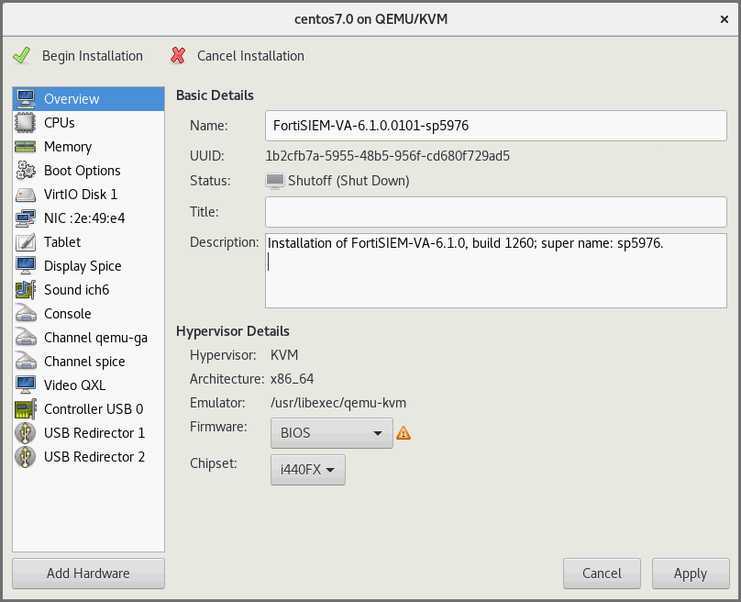The image size is (741, 602).
Task: Click the Apply button
Action: point(690,574)
